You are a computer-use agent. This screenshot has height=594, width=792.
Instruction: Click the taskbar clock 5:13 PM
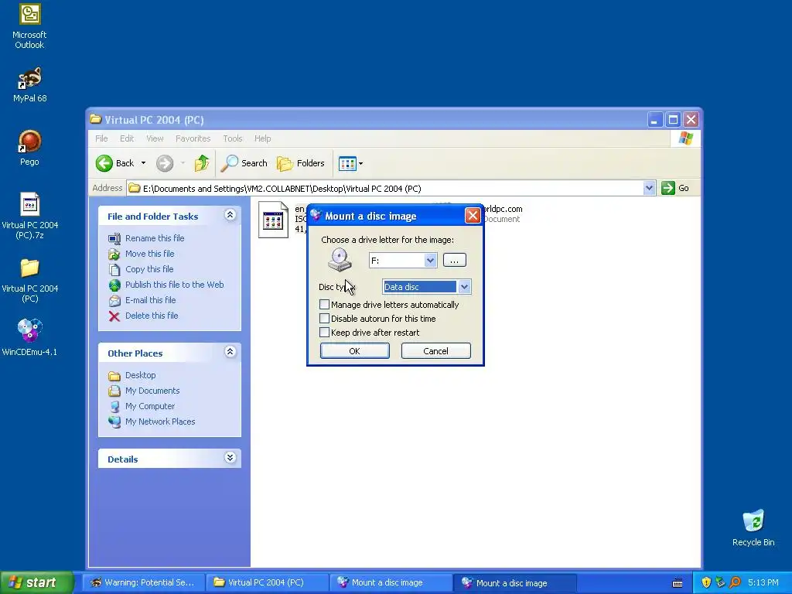pyautogui.click(x=763, y=582)
